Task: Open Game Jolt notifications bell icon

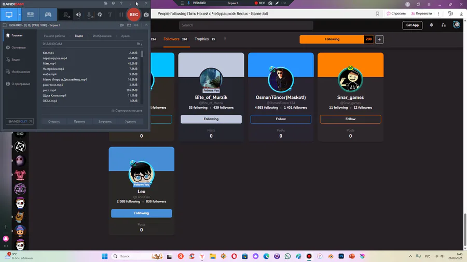Action: tap(431, 25)
